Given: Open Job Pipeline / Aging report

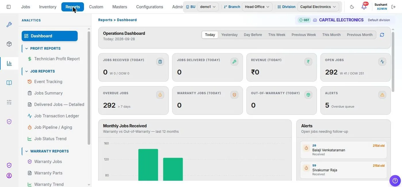Looking at the screenshot, I should [x=50, y=127].
